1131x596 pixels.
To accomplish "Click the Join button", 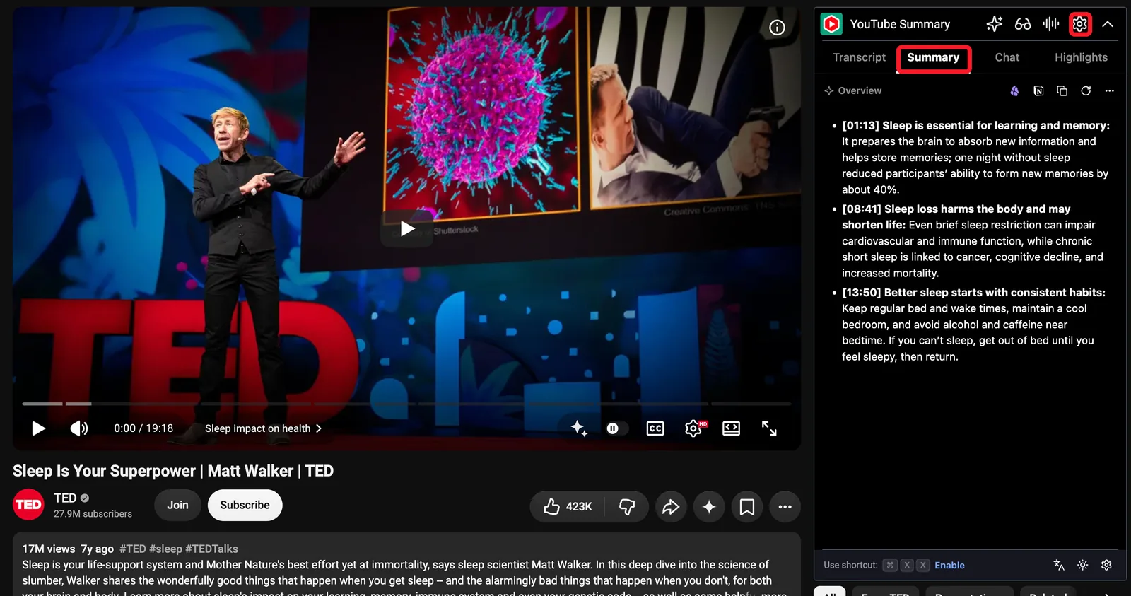I will pos(177,505).
